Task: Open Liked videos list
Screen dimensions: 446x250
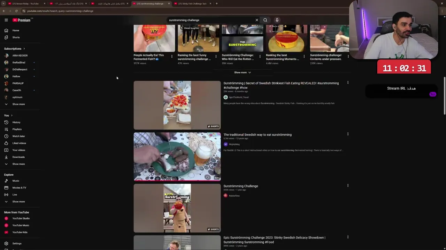Action: [x=20, y=143]
